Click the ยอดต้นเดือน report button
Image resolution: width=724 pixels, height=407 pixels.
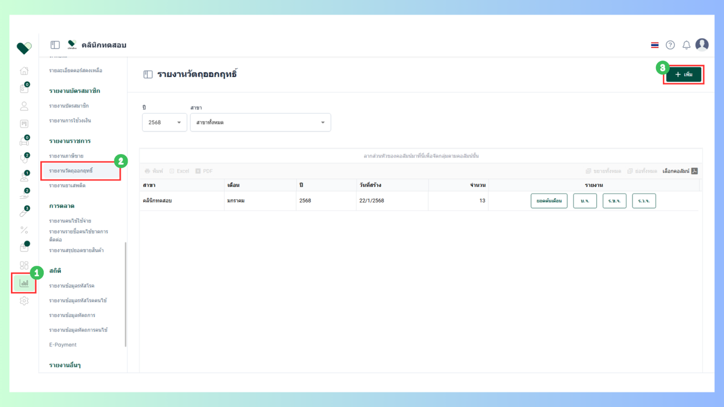point(549,201)
